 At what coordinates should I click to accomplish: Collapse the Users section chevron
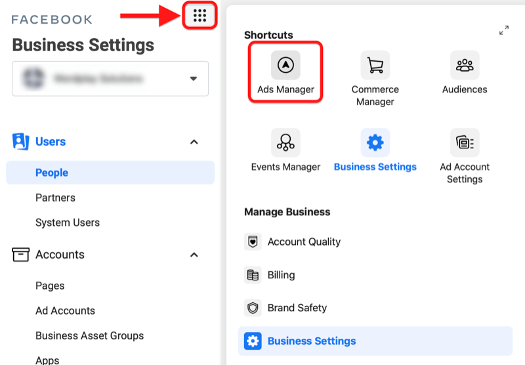194,142
